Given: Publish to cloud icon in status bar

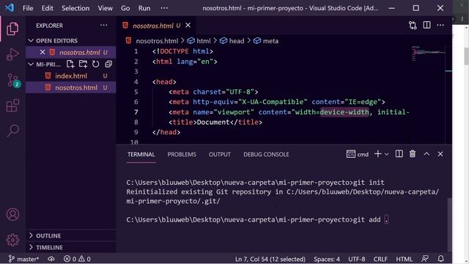Looking at the screenshot, I should pyautogui.click(x=51, y=259).
